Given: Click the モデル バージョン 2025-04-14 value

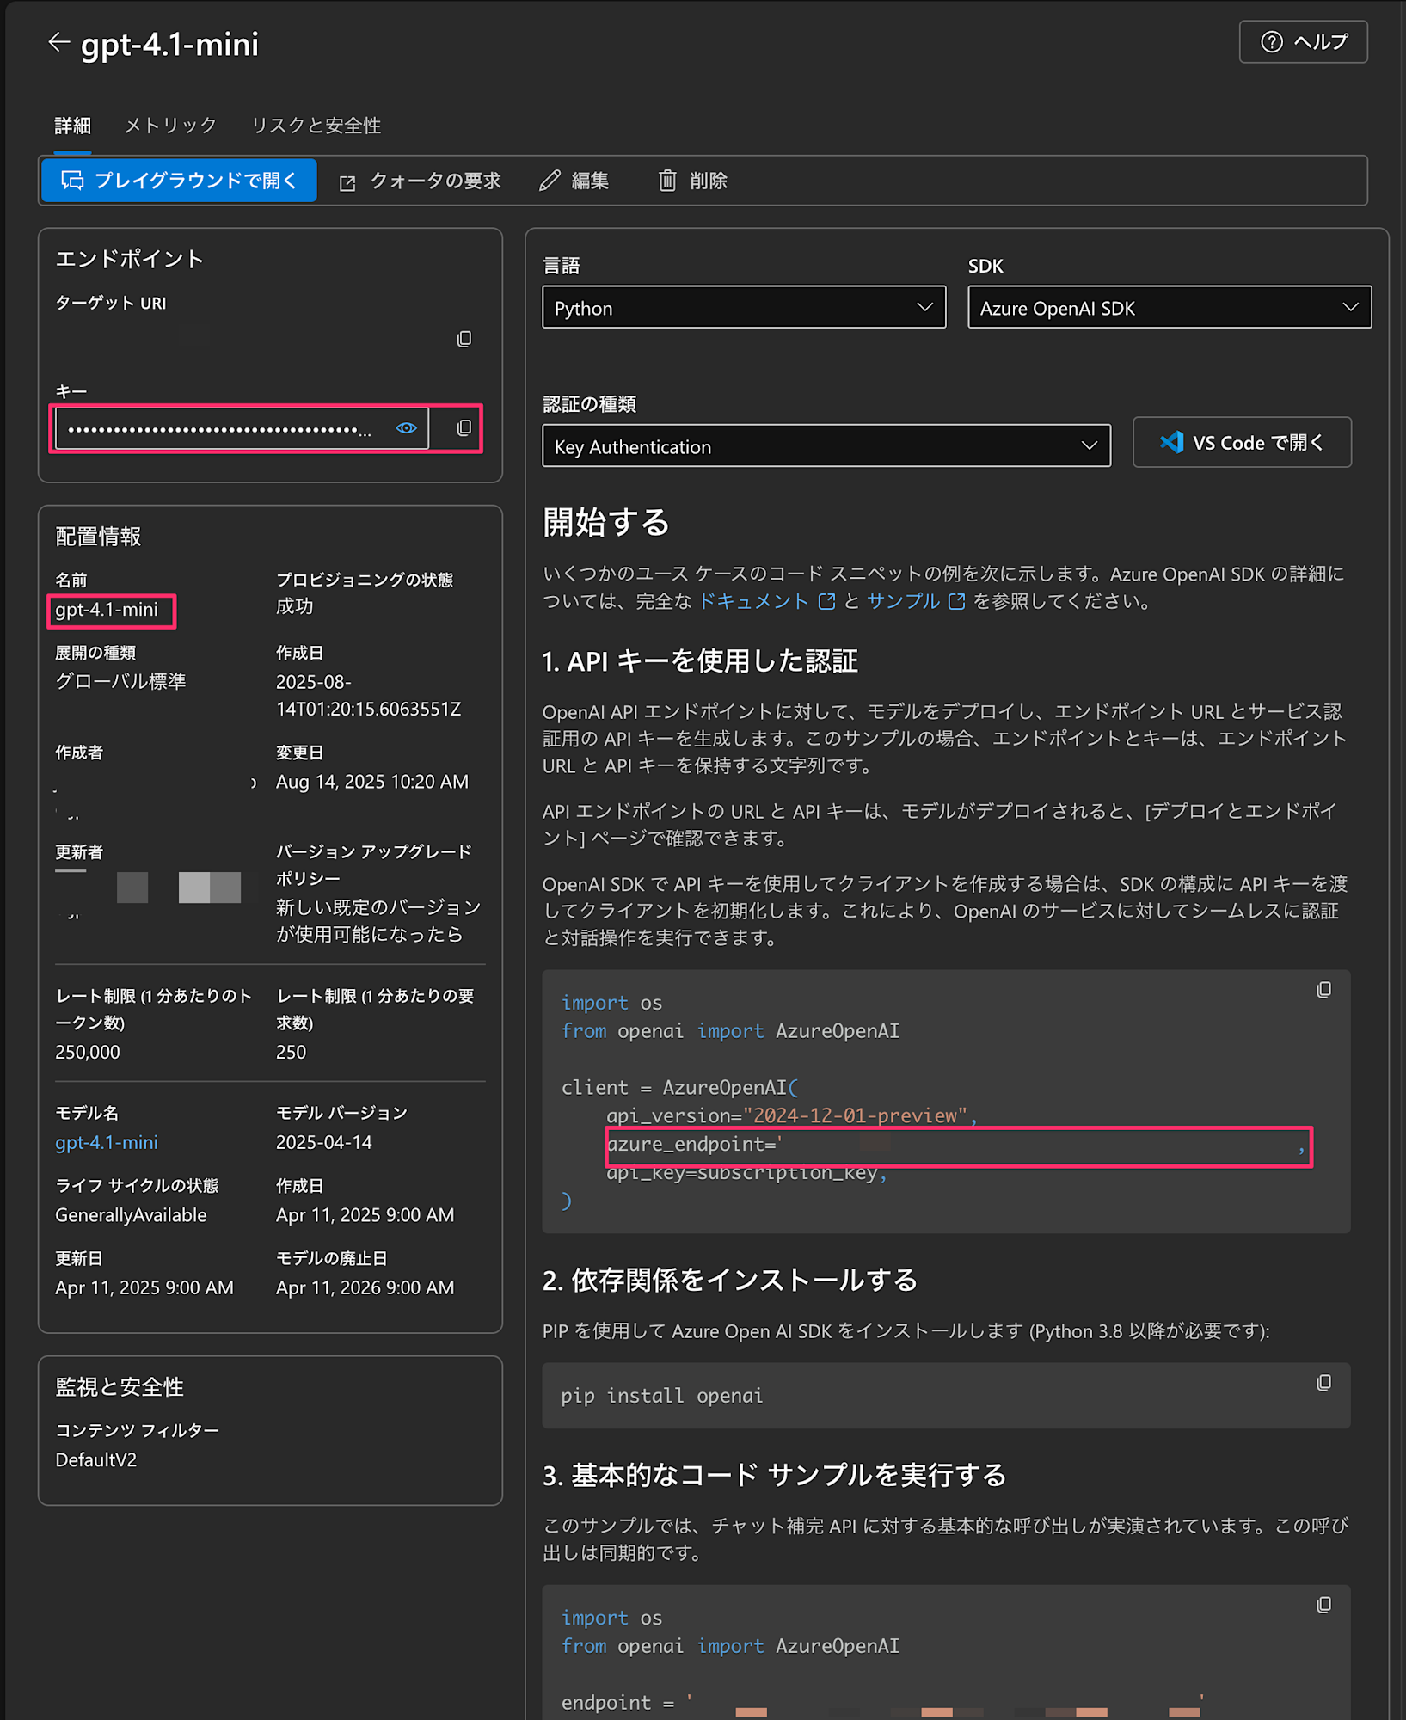Looking at the screenshot, I should (324, 1142).
